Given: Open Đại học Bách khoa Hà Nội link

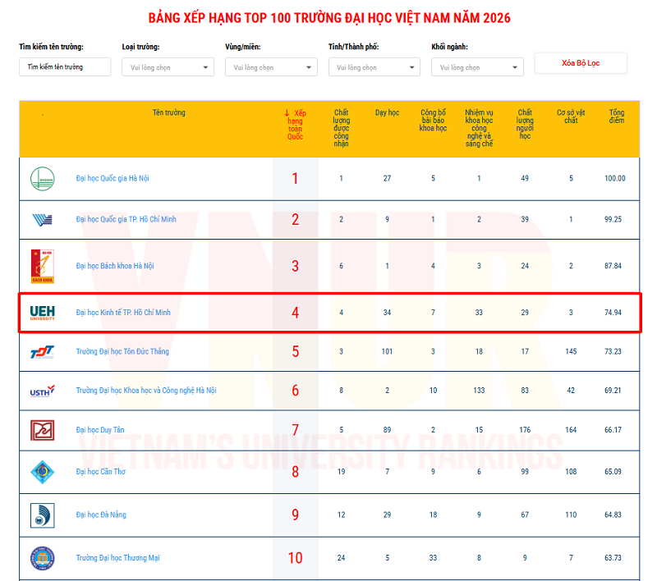Looking at the screenshot, I should (115, 266).
